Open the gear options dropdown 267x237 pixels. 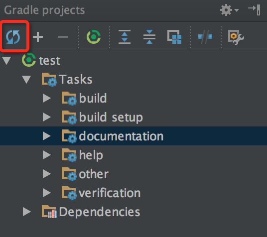pos(229,10)
